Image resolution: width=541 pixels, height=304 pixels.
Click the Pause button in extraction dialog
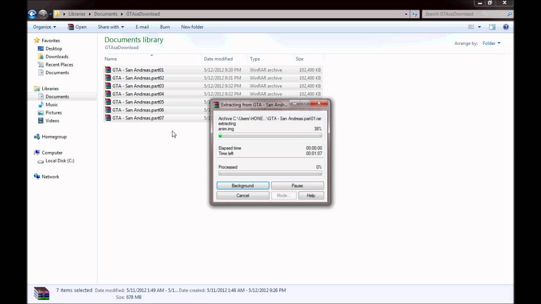coord(297,186)
